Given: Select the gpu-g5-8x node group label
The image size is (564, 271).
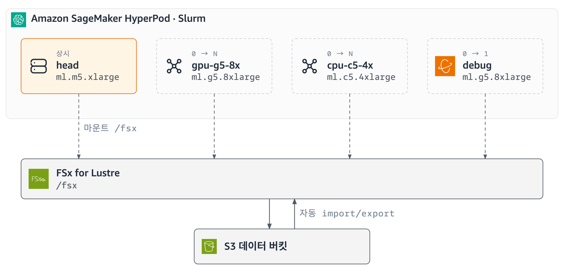Looking at the screenshot, I should pos(216,66).
